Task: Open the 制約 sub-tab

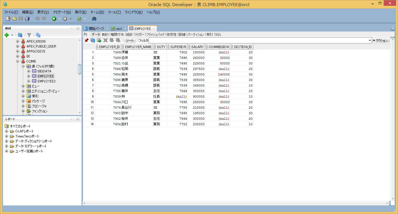Action: tap(105, 35)
